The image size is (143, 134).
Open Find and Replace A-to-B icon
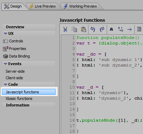point(121,29)
